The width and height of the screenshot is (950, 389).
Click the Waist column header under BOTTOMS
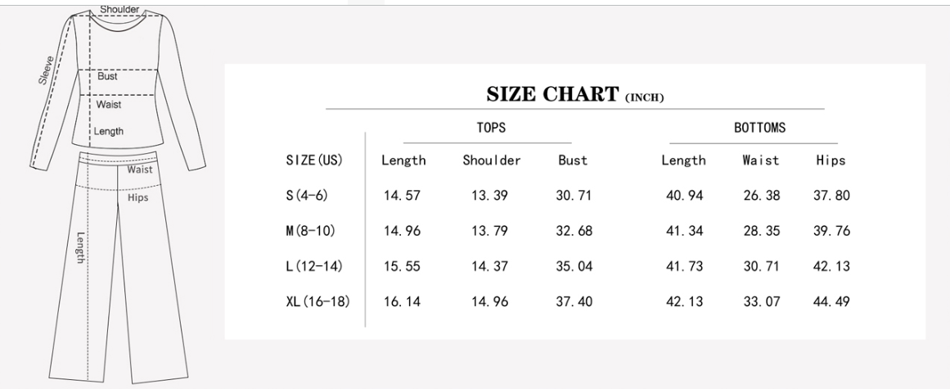pyautogui.click(x=760, y=161)
